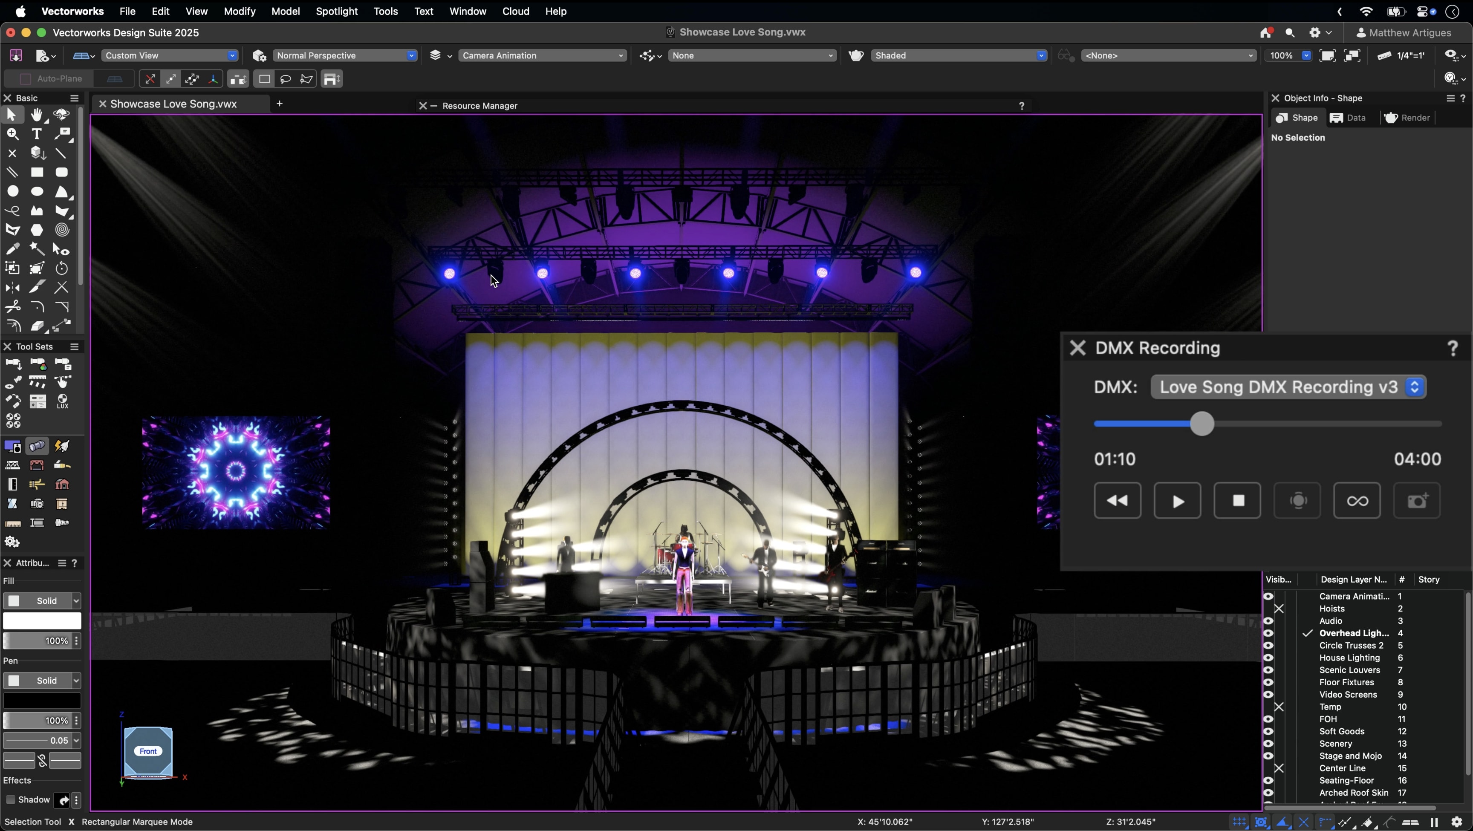Click the Fit to Objects toolbar icon

pos(1352,55)
